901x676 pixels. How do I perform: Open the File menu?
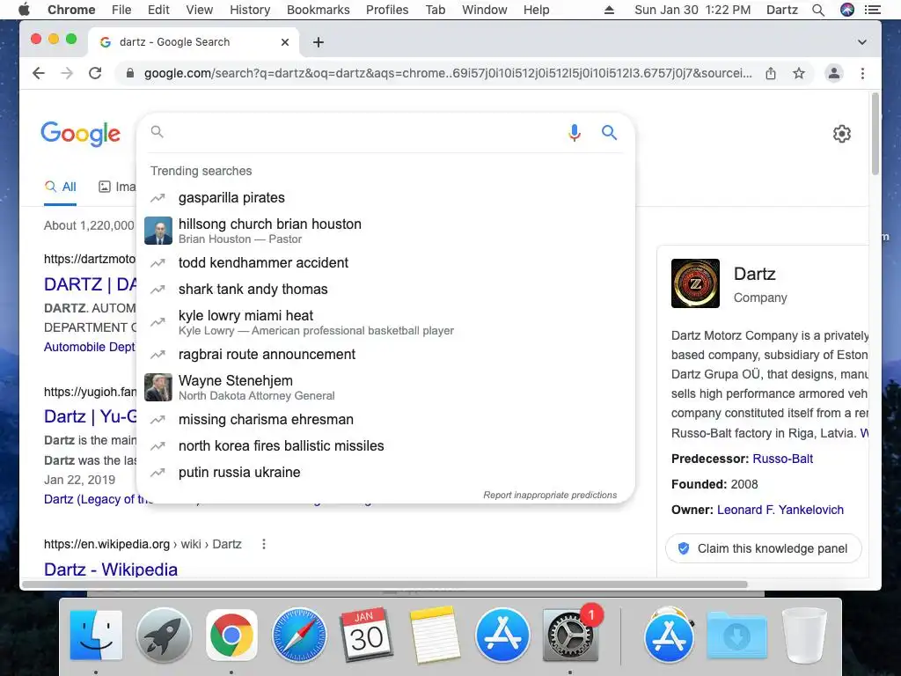click(121, 10)
